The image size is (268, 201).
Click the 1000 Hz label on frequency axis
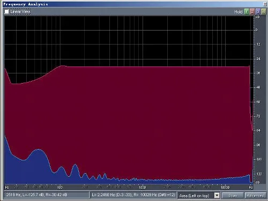(143, 188)
